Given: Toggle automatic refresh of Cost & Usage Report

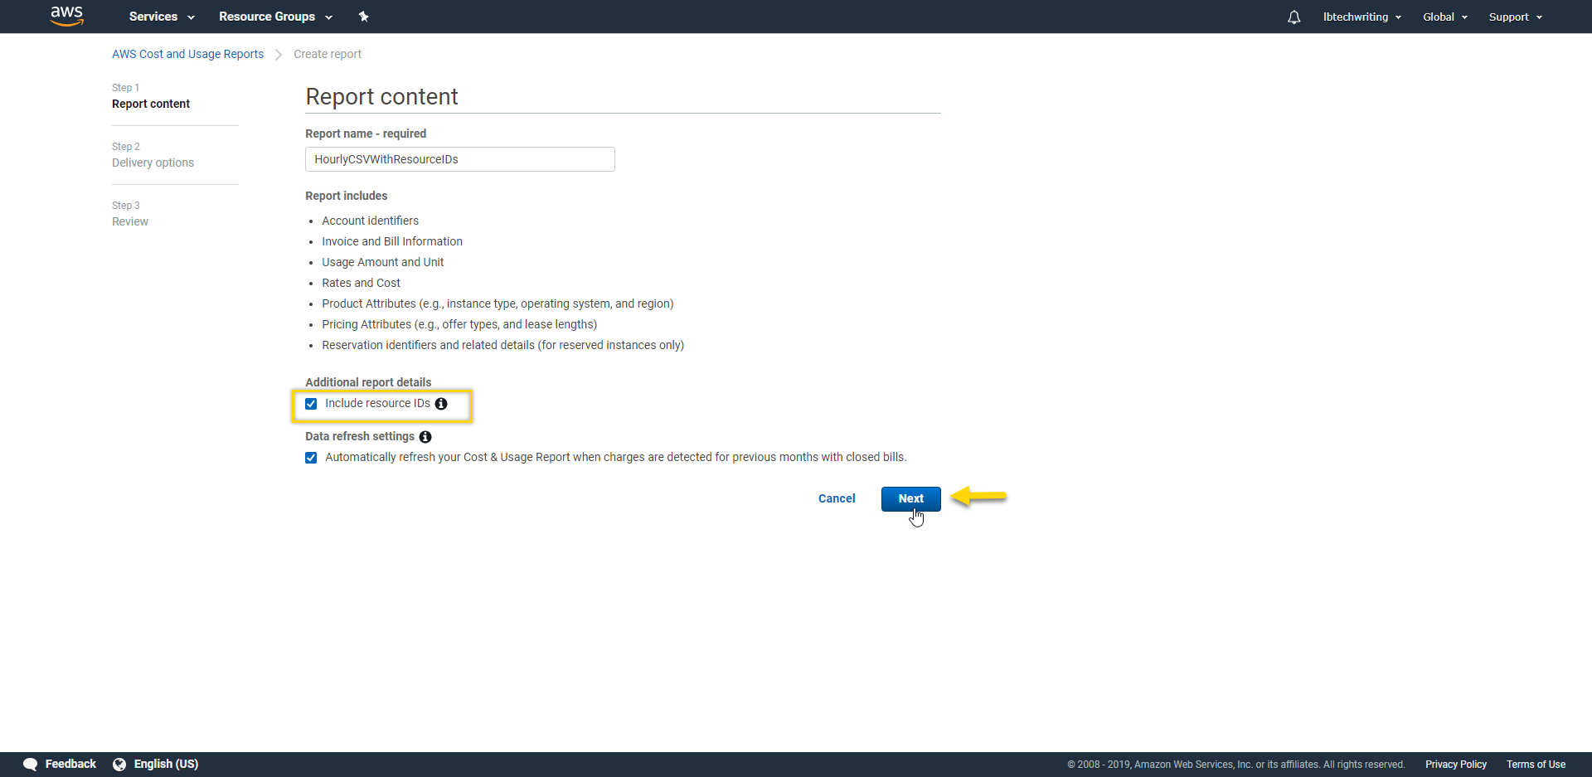Looking at the screenshot, I should tap(311, 458).
